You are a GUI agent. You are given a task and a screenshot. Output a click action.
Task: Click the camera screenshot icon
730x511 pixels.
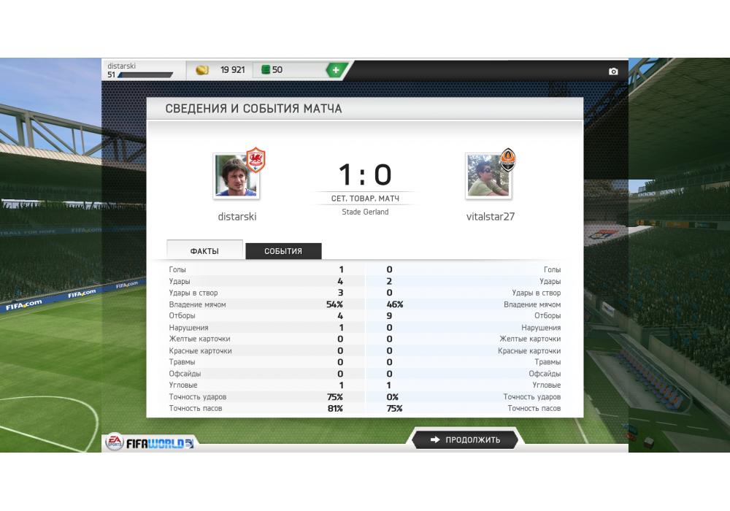pos(613,72)
